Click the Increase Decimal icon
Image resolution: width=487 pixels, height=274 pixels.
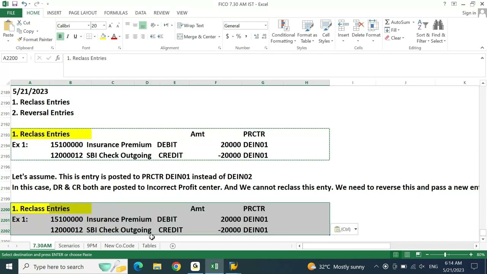point(256,37)
